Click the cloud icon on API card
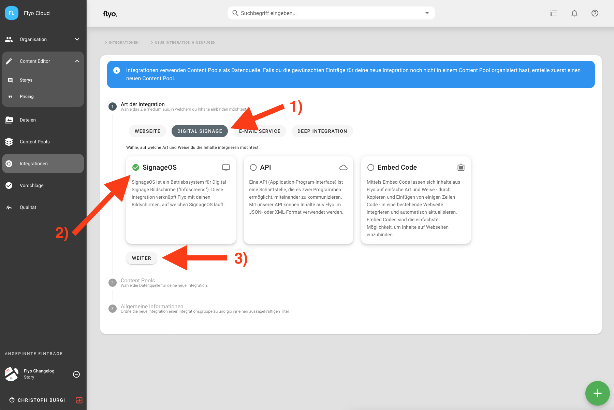The image size is (614, 410). pos(343,167)
